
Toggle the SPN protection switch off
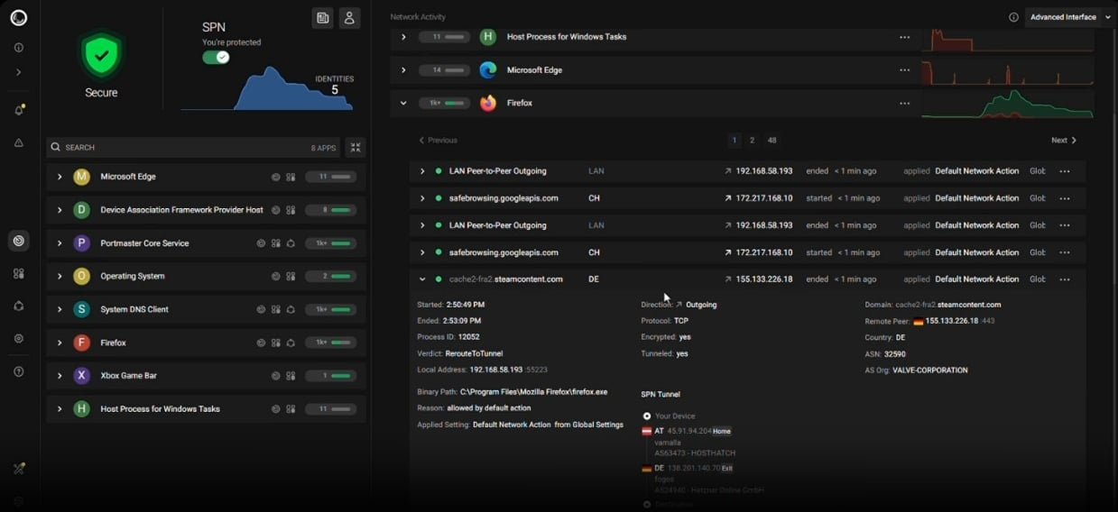click(216, 57)
